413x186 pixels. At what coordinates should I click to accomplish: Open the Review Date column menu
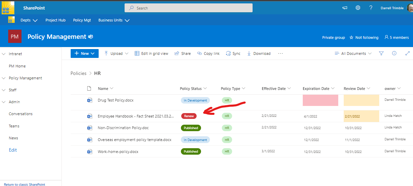(x=357, y=89)
